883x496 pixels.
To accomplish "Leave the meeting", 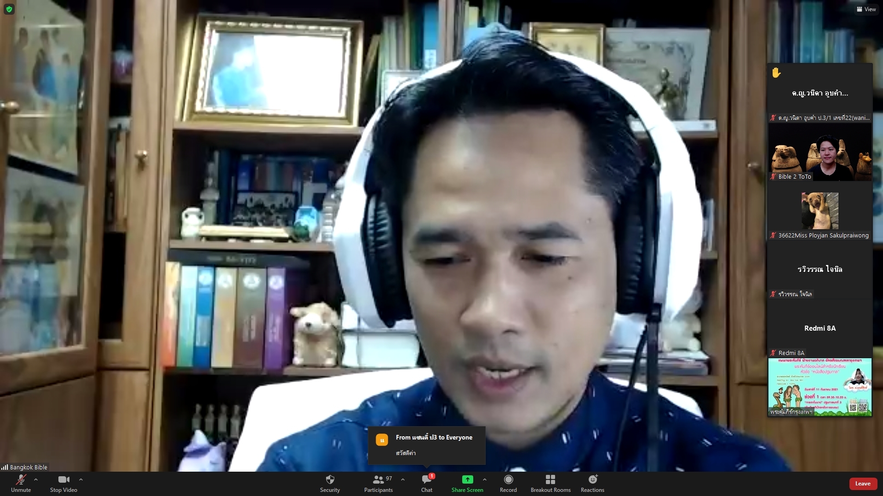I will coord(863,484).
